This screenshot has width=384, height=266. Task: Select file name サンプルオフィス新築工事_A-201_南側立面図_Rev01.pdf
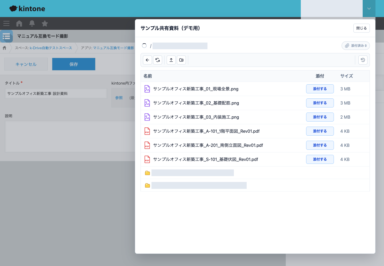point(208,145)
